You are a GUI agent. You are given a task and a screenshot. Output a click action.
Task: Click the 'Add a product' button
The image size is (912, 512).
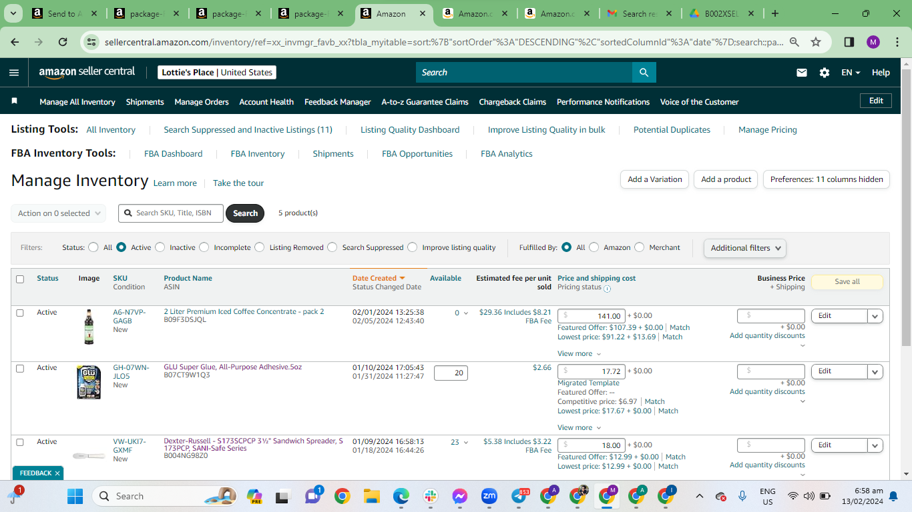click(726, 179)
